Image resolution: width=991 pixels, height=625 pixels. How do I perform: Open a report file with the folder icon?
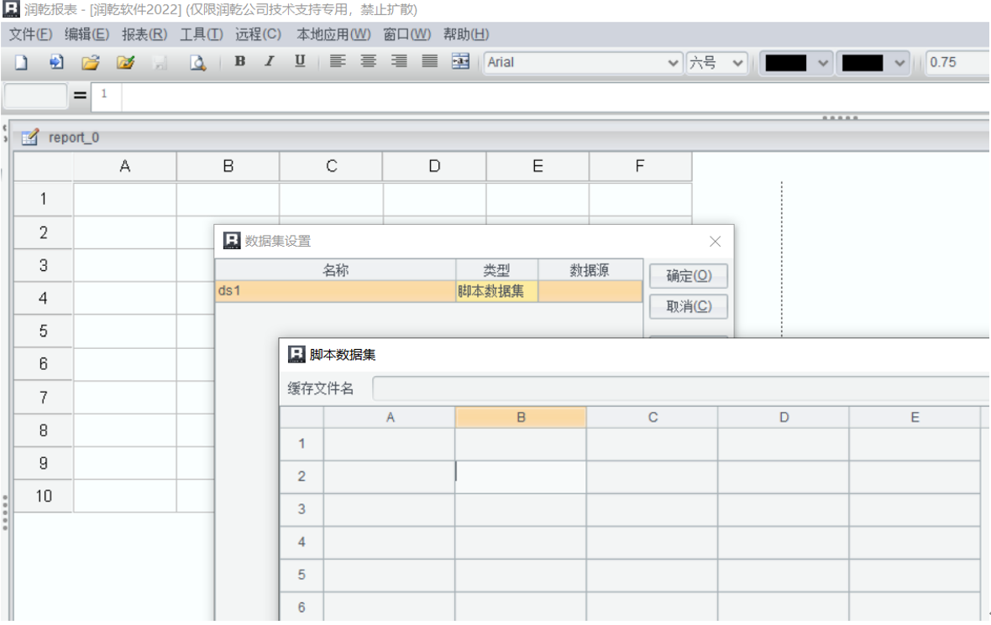pos(91,62)
